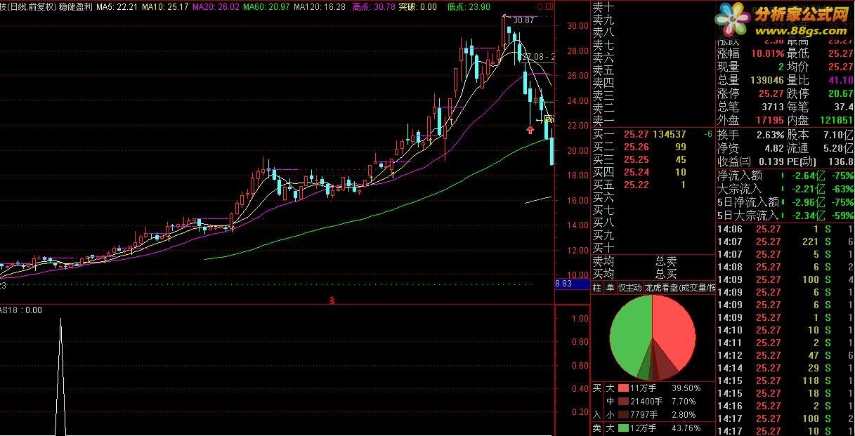Click the white spike in the indicator panel
This screenshot has width=855, height=436.
60,377
